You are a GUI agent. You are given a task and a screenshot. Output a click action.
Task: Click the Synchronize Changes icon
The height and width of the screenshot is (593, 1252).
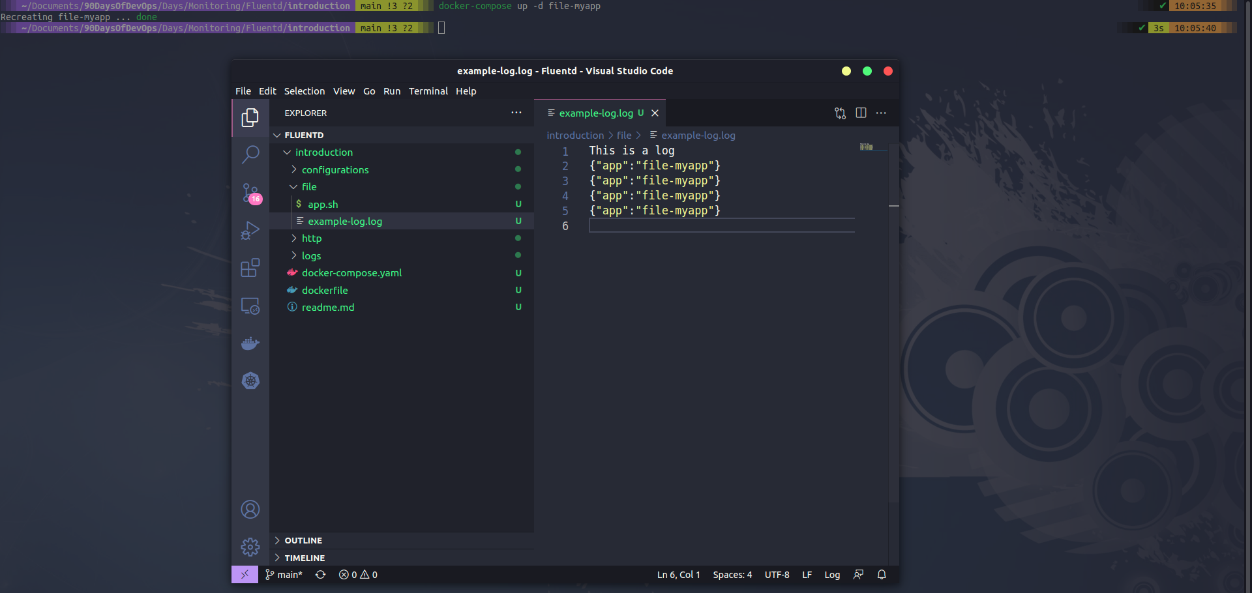click(320, 575)
